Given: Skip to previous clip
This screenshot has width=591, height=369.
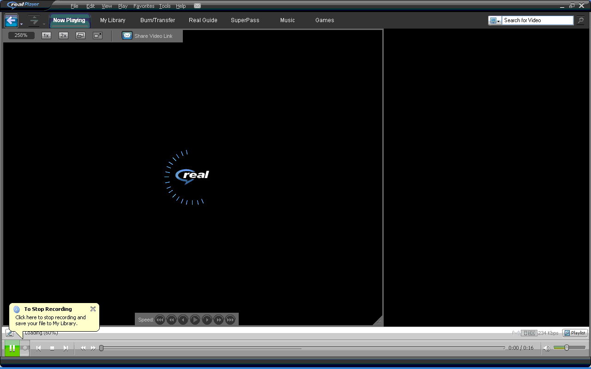Looking at the screenshot, I should (39, 348).
